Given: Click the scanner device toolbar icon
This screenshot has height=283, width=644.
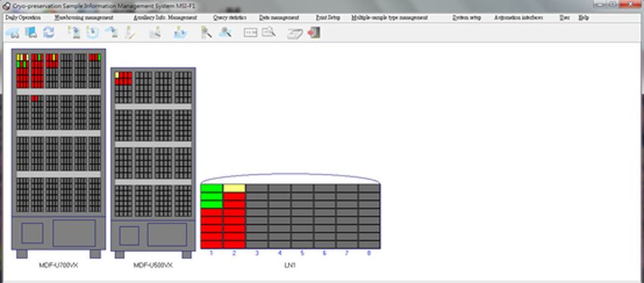Looking at the screenshot, I should 295,33.
